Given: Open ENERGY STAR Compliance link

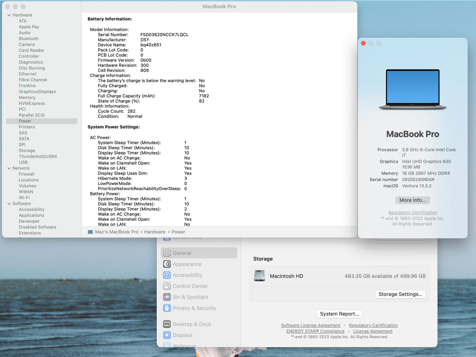Looking at the screenshot, I should click(x=315, y=331).
